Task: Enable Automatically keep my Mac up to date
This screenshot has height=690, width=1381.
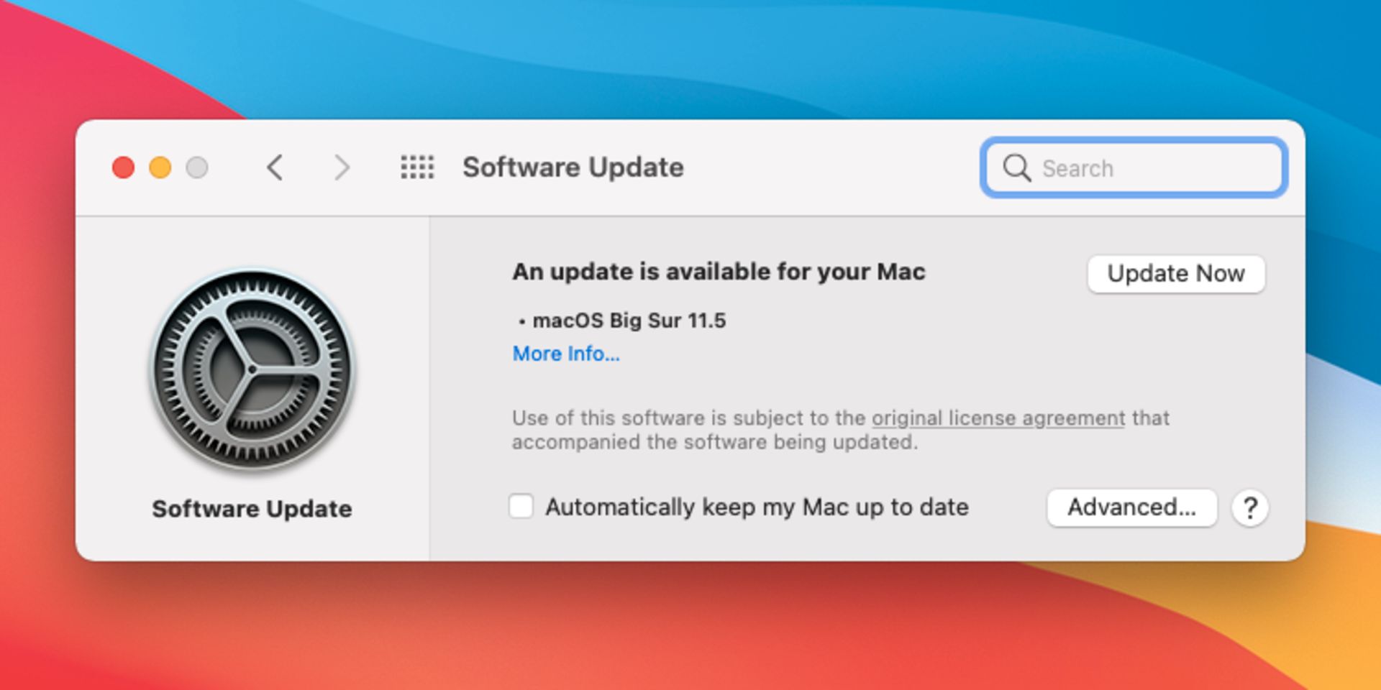Action: point(521,506)
